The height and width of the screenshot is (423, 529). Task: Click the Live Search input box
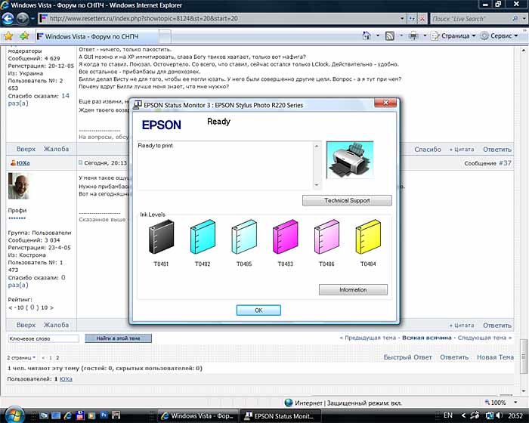tap(471, 19)
